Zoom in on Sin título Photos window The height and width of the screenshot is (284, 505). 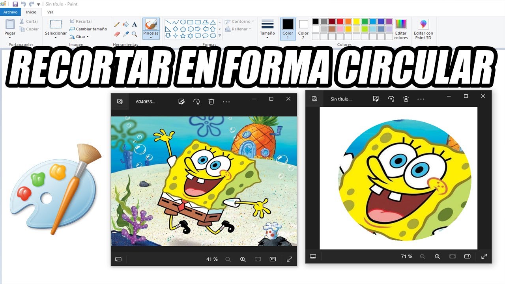coord(438,256)
